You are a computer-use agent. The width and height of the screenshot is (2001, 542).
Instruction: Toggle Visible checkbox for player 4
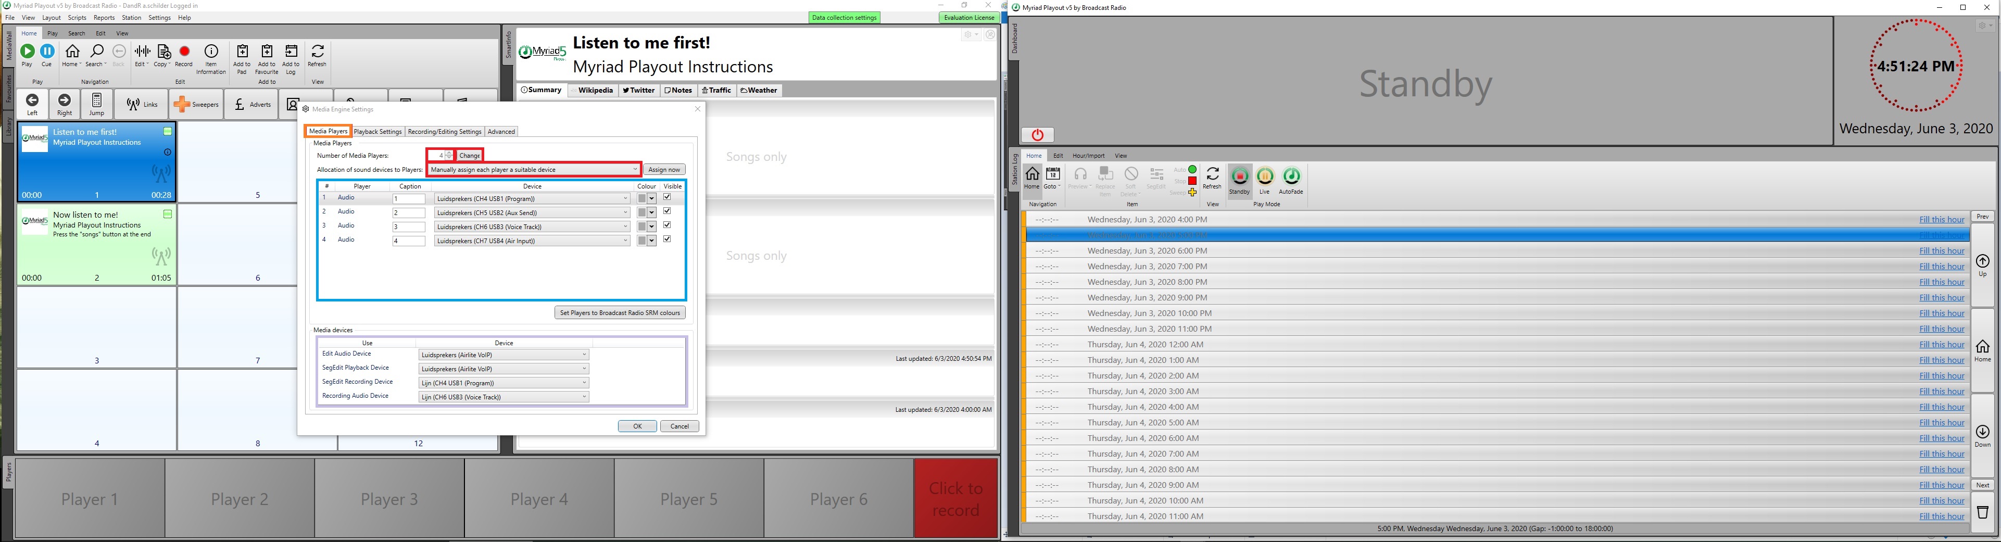point(667,240)
